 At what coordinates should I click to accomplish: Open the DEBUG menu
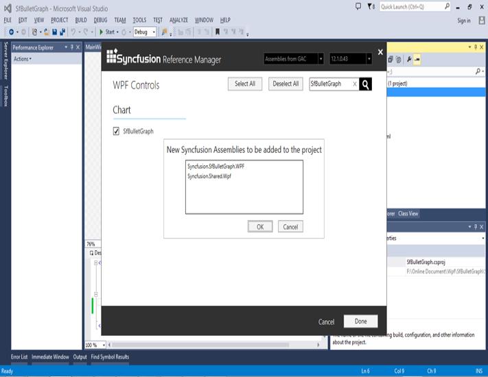[x=100, y=20]
